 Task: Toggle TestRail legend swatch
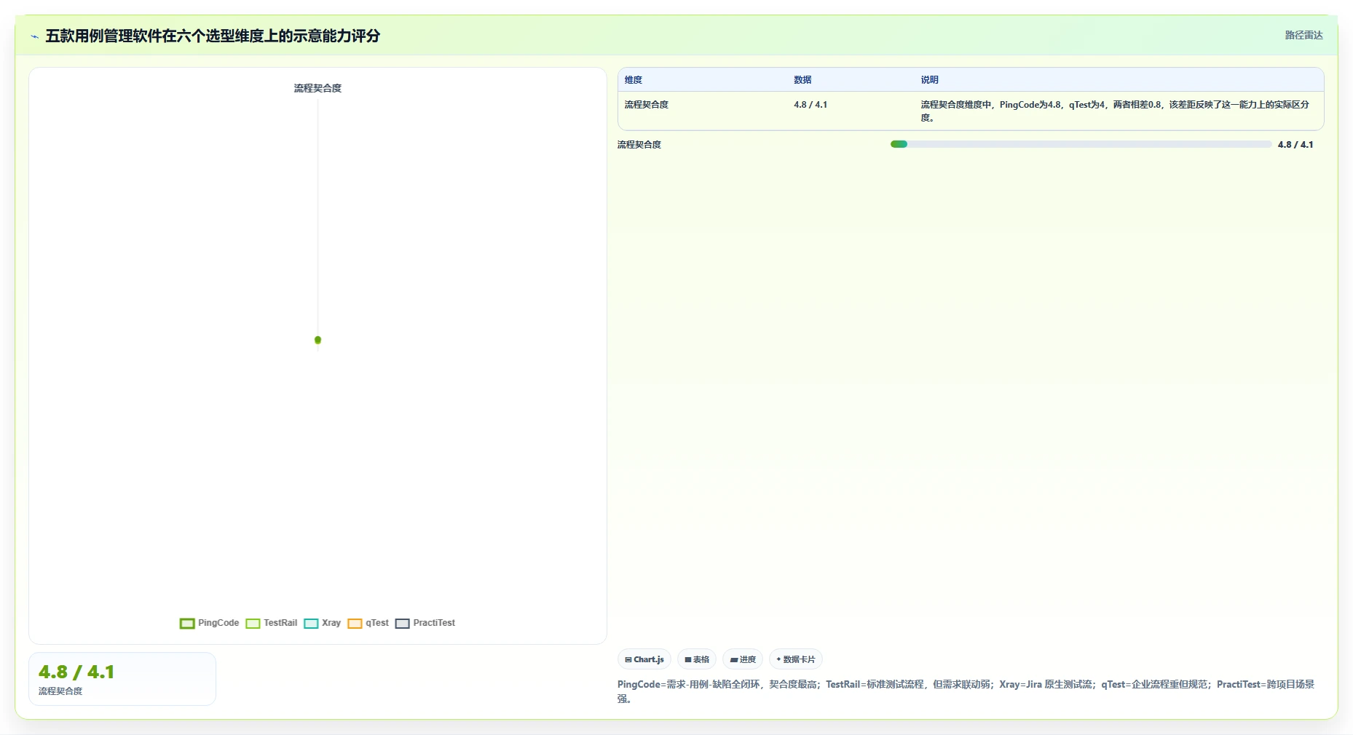point(253,623)
